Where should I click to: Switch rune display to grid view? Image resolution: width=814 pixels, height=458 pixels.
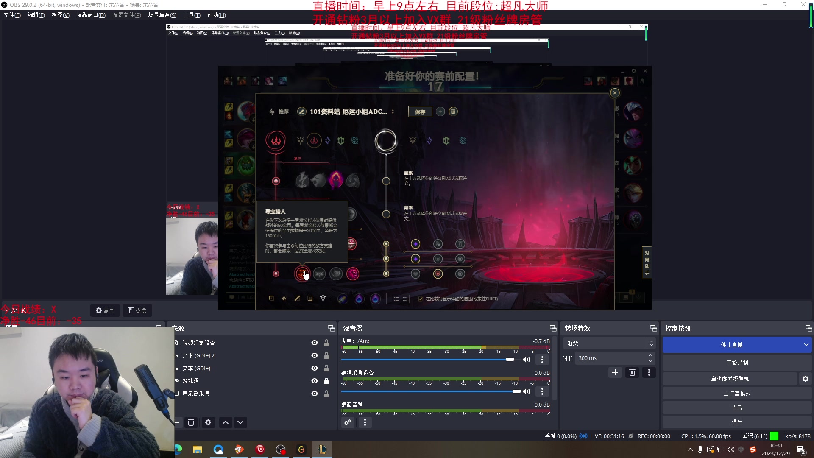point(405,299)
